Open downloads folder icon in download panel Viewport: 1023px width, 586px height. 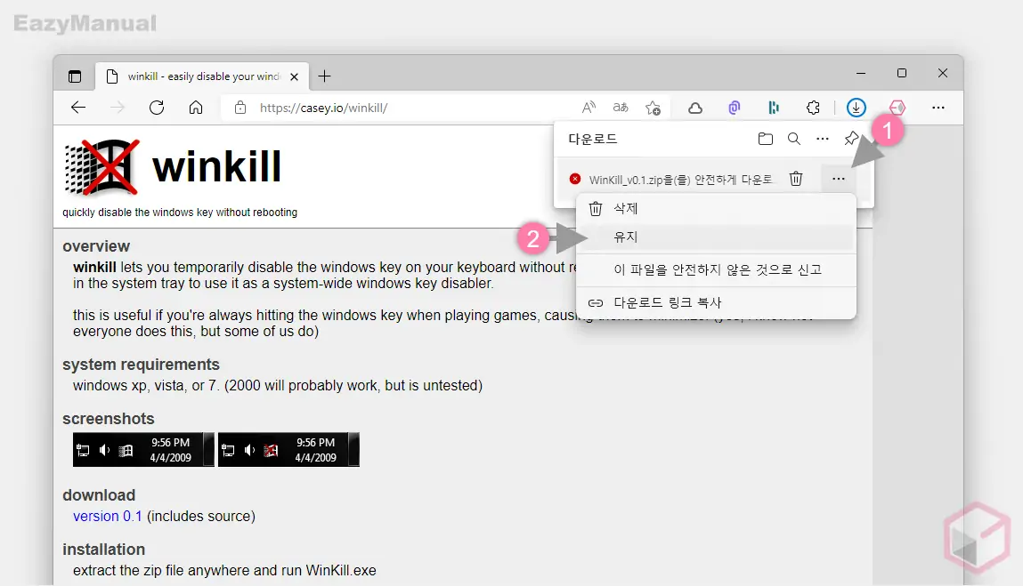point(765,139)
